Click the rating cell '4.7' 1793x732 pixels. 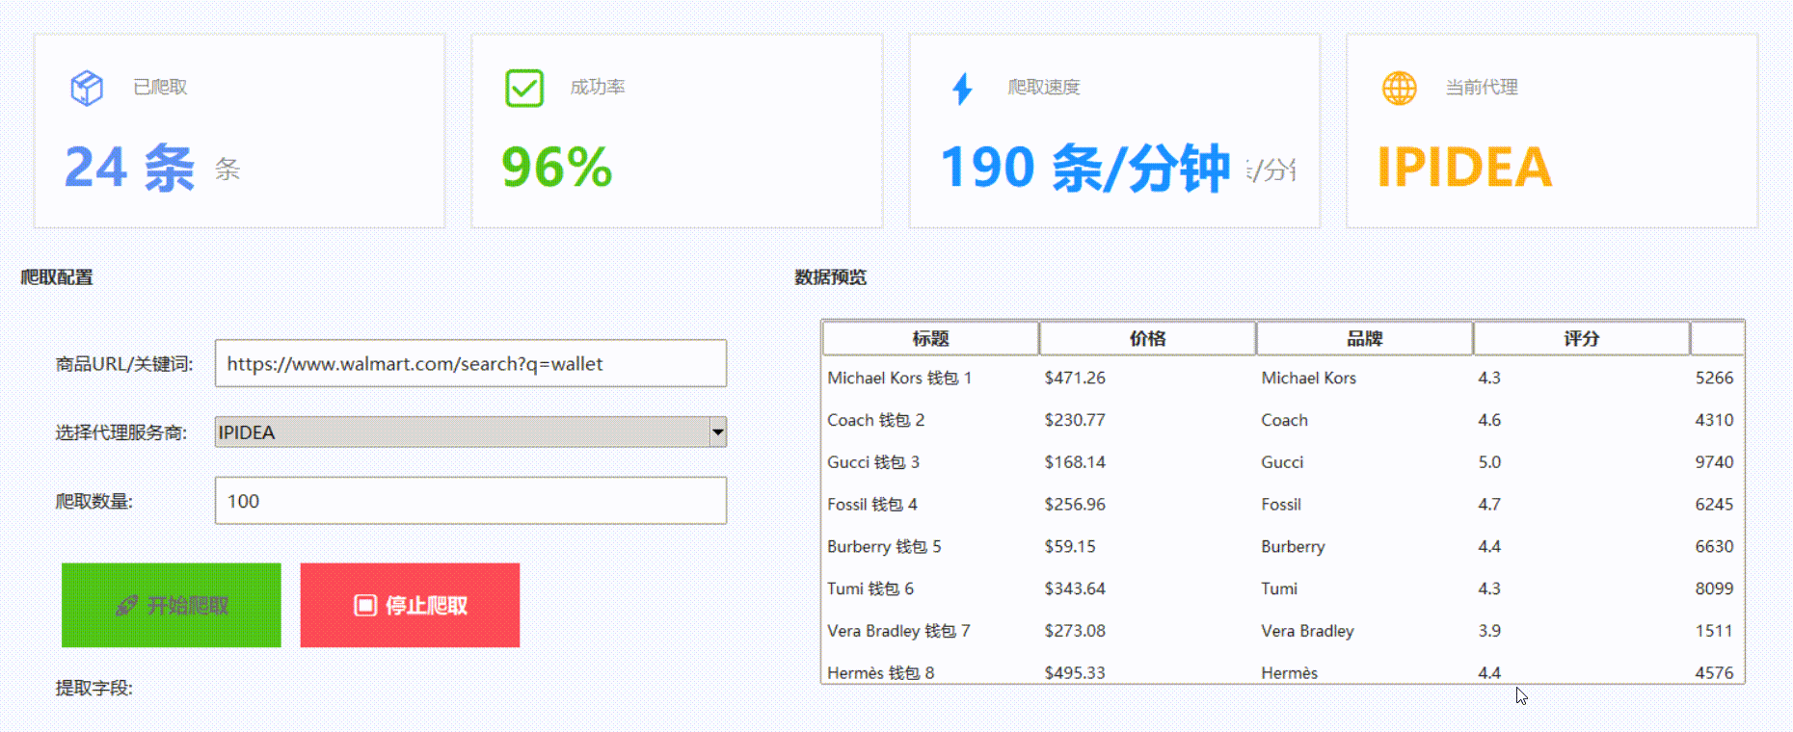click(1489, 504)
